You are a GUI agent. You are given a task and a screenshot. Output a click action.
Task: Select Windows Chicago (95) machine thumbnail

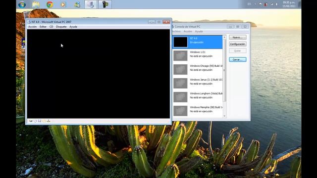[180, 69]
